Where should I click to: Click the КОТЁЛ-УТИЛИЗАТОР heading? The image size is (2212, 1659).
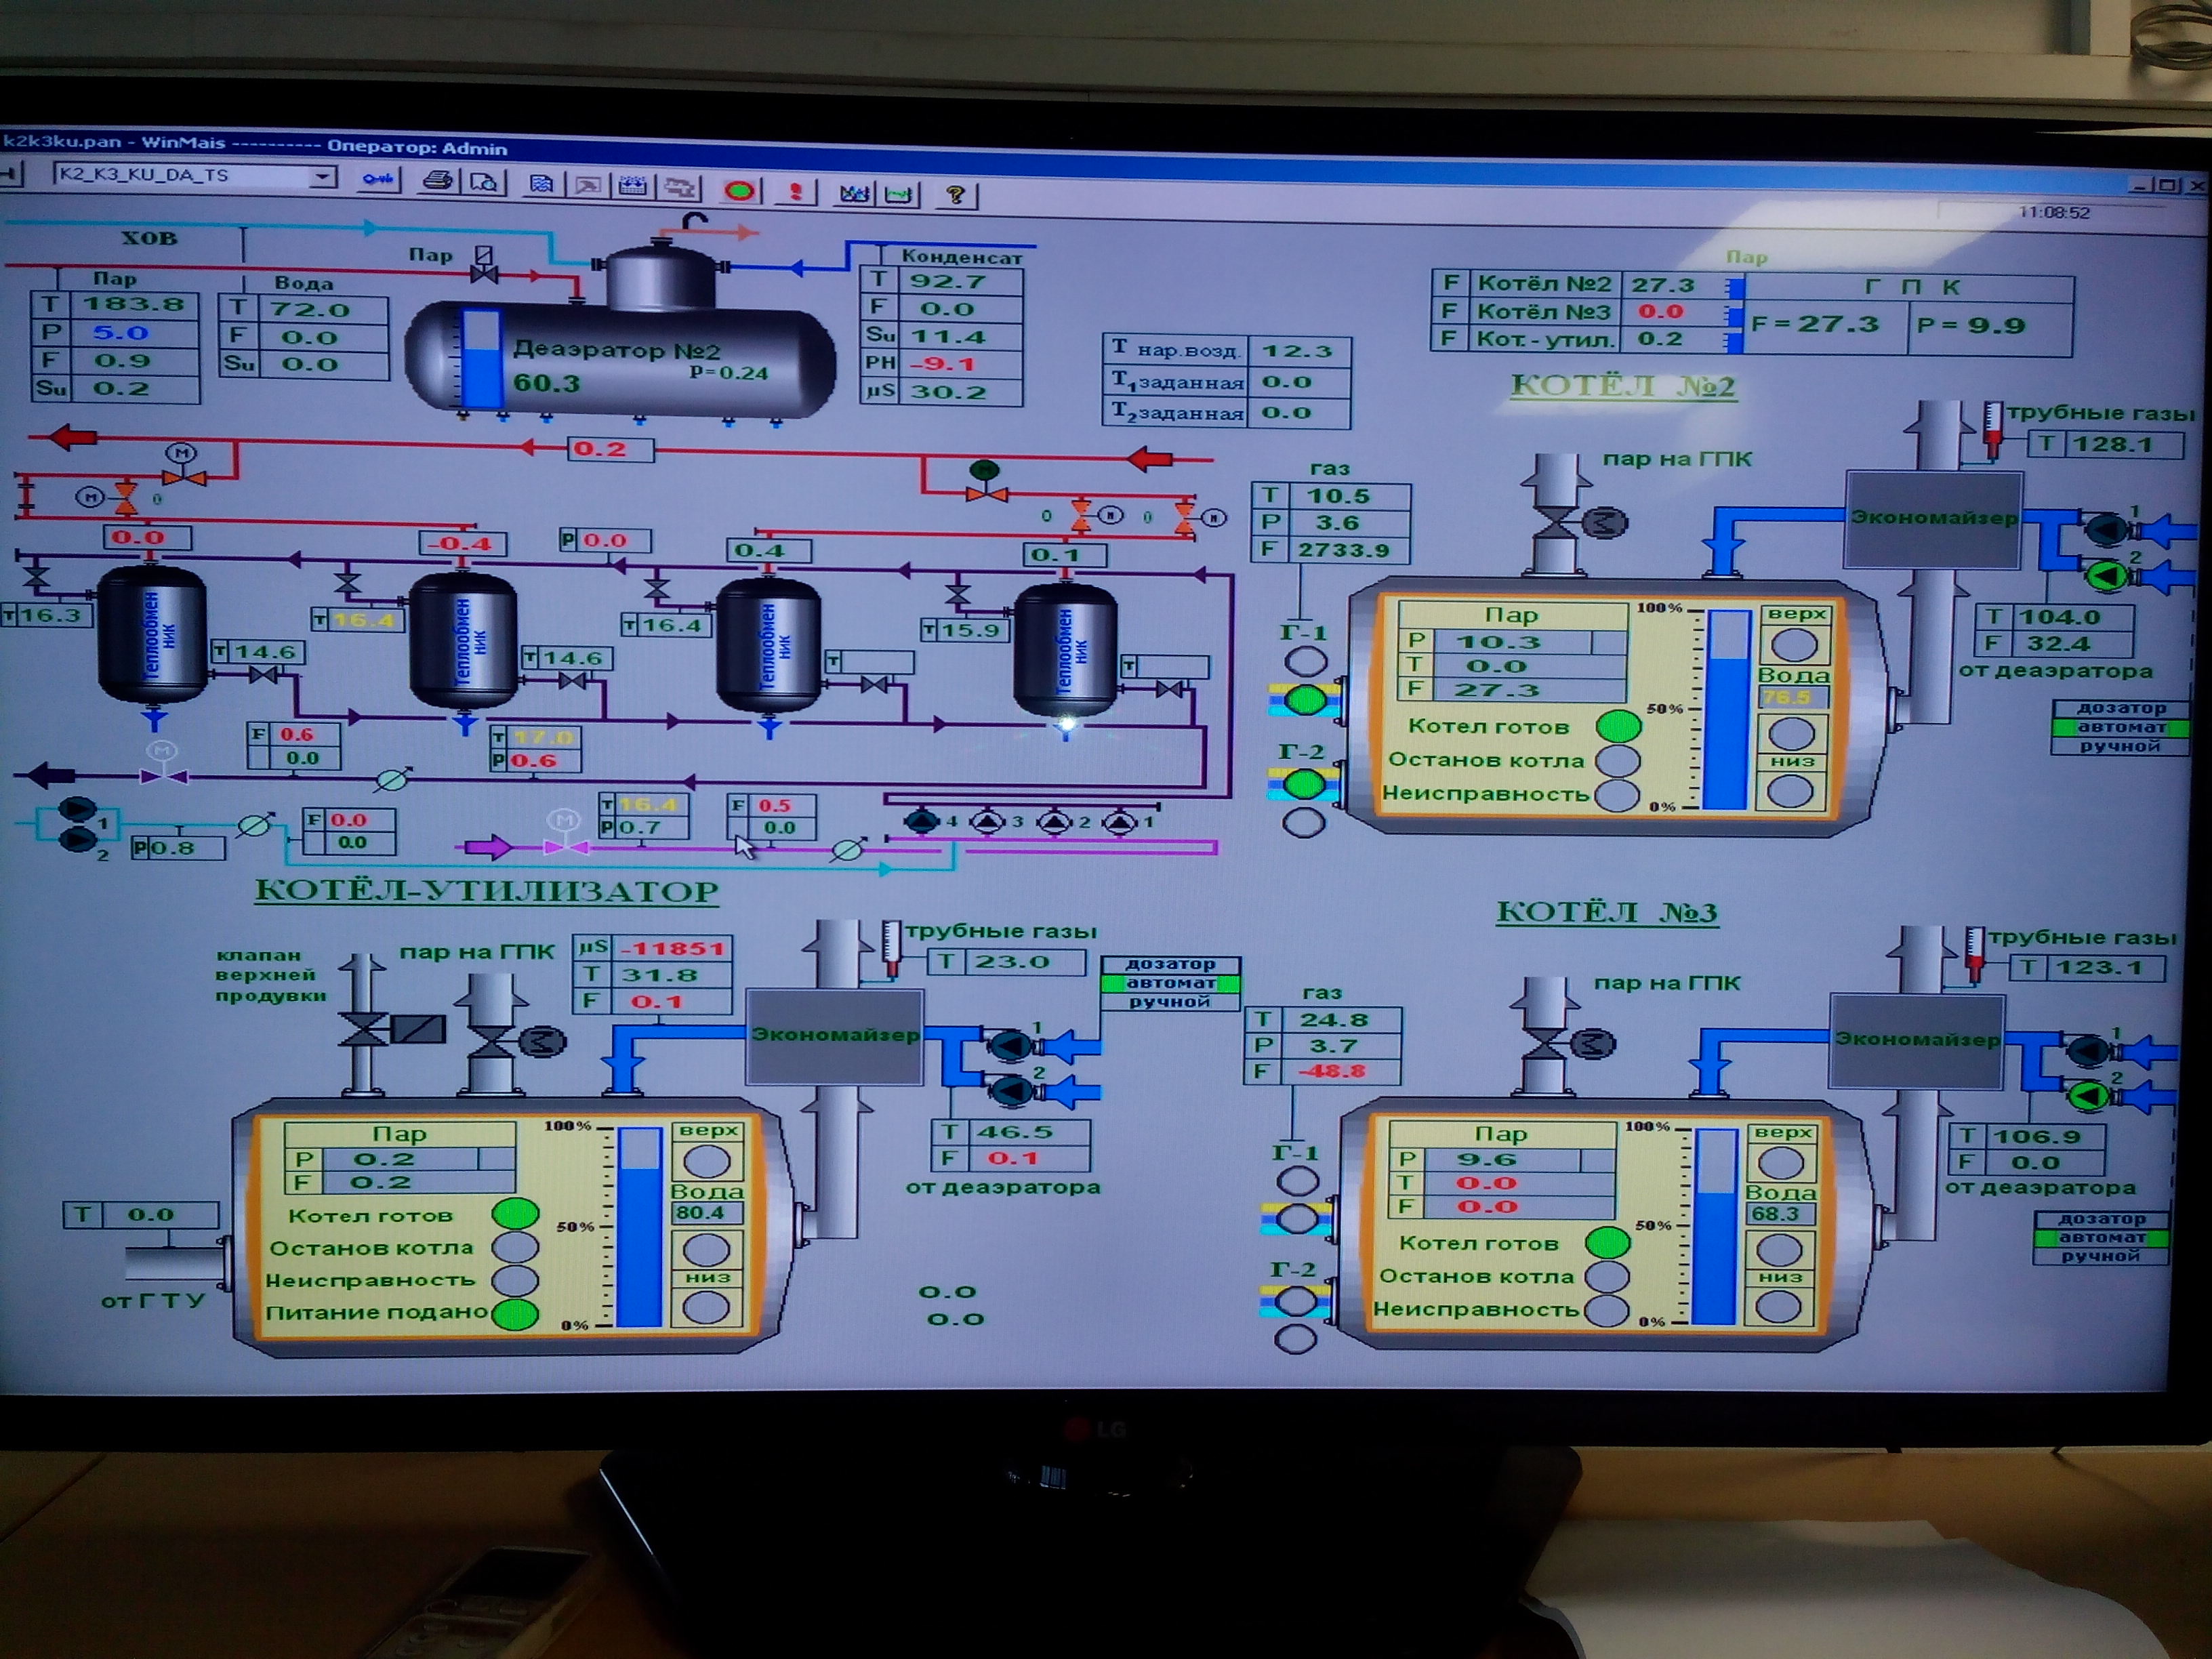point(487,891)
